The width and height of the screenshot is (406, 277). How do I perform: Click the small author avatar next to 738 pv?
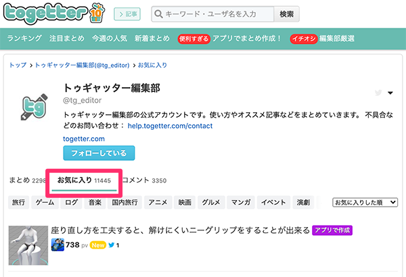point(58,245)
